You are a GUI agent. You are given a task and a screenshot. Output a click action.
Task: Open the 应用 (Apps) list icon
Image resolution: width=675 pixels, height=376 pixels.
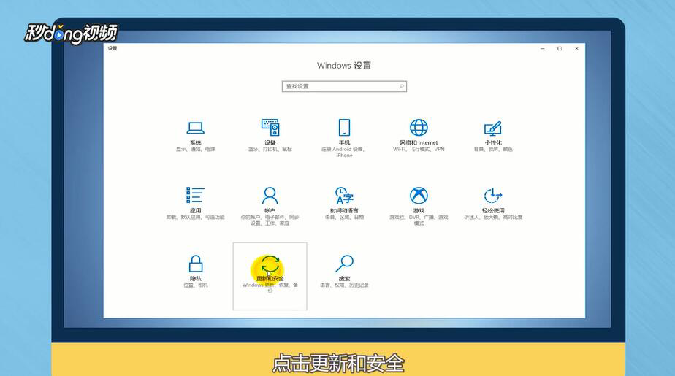point(195,195)
